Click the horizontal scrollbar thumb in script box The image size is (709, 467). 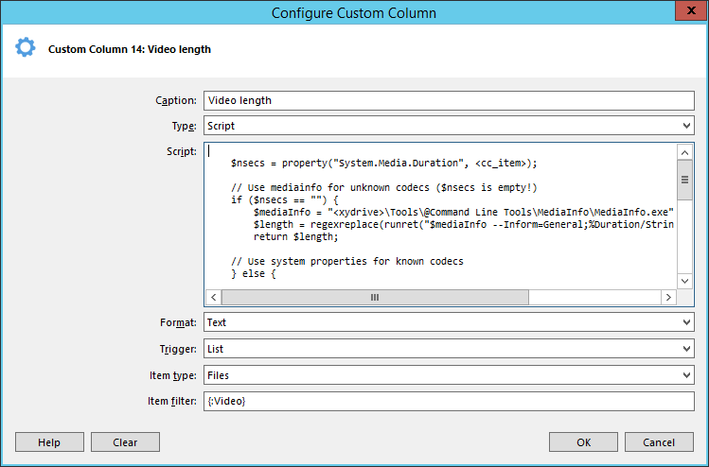pos(375,297)
